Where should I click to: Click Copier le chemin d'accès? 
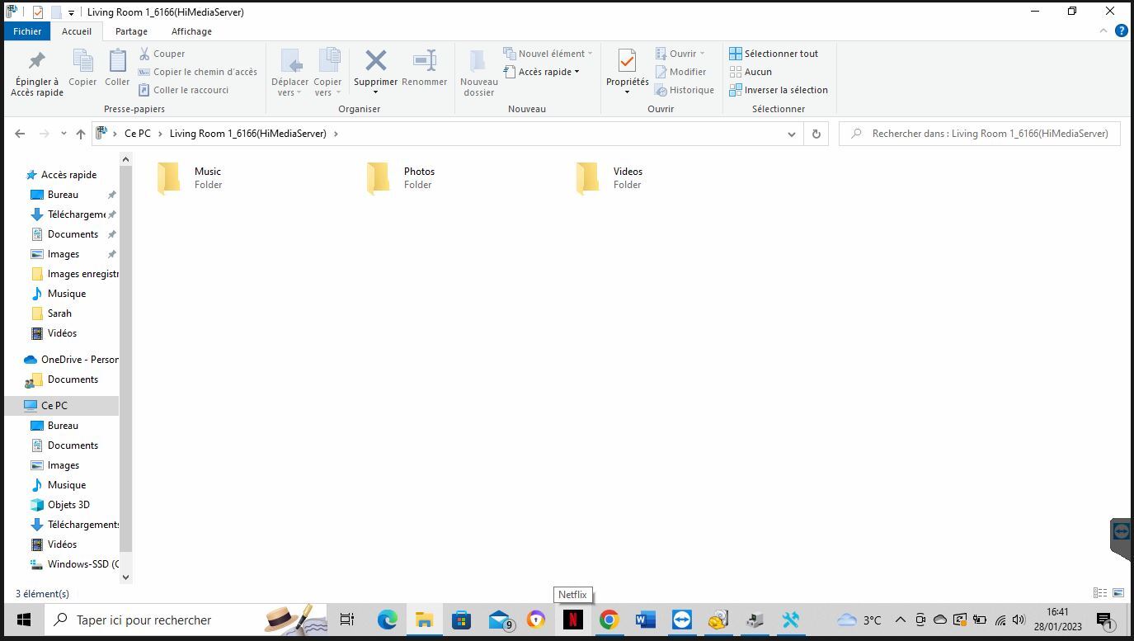tap(198, 72)
